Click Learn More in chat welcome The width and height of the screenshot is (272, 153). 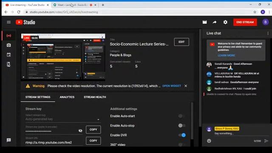[x=227, y=56]
